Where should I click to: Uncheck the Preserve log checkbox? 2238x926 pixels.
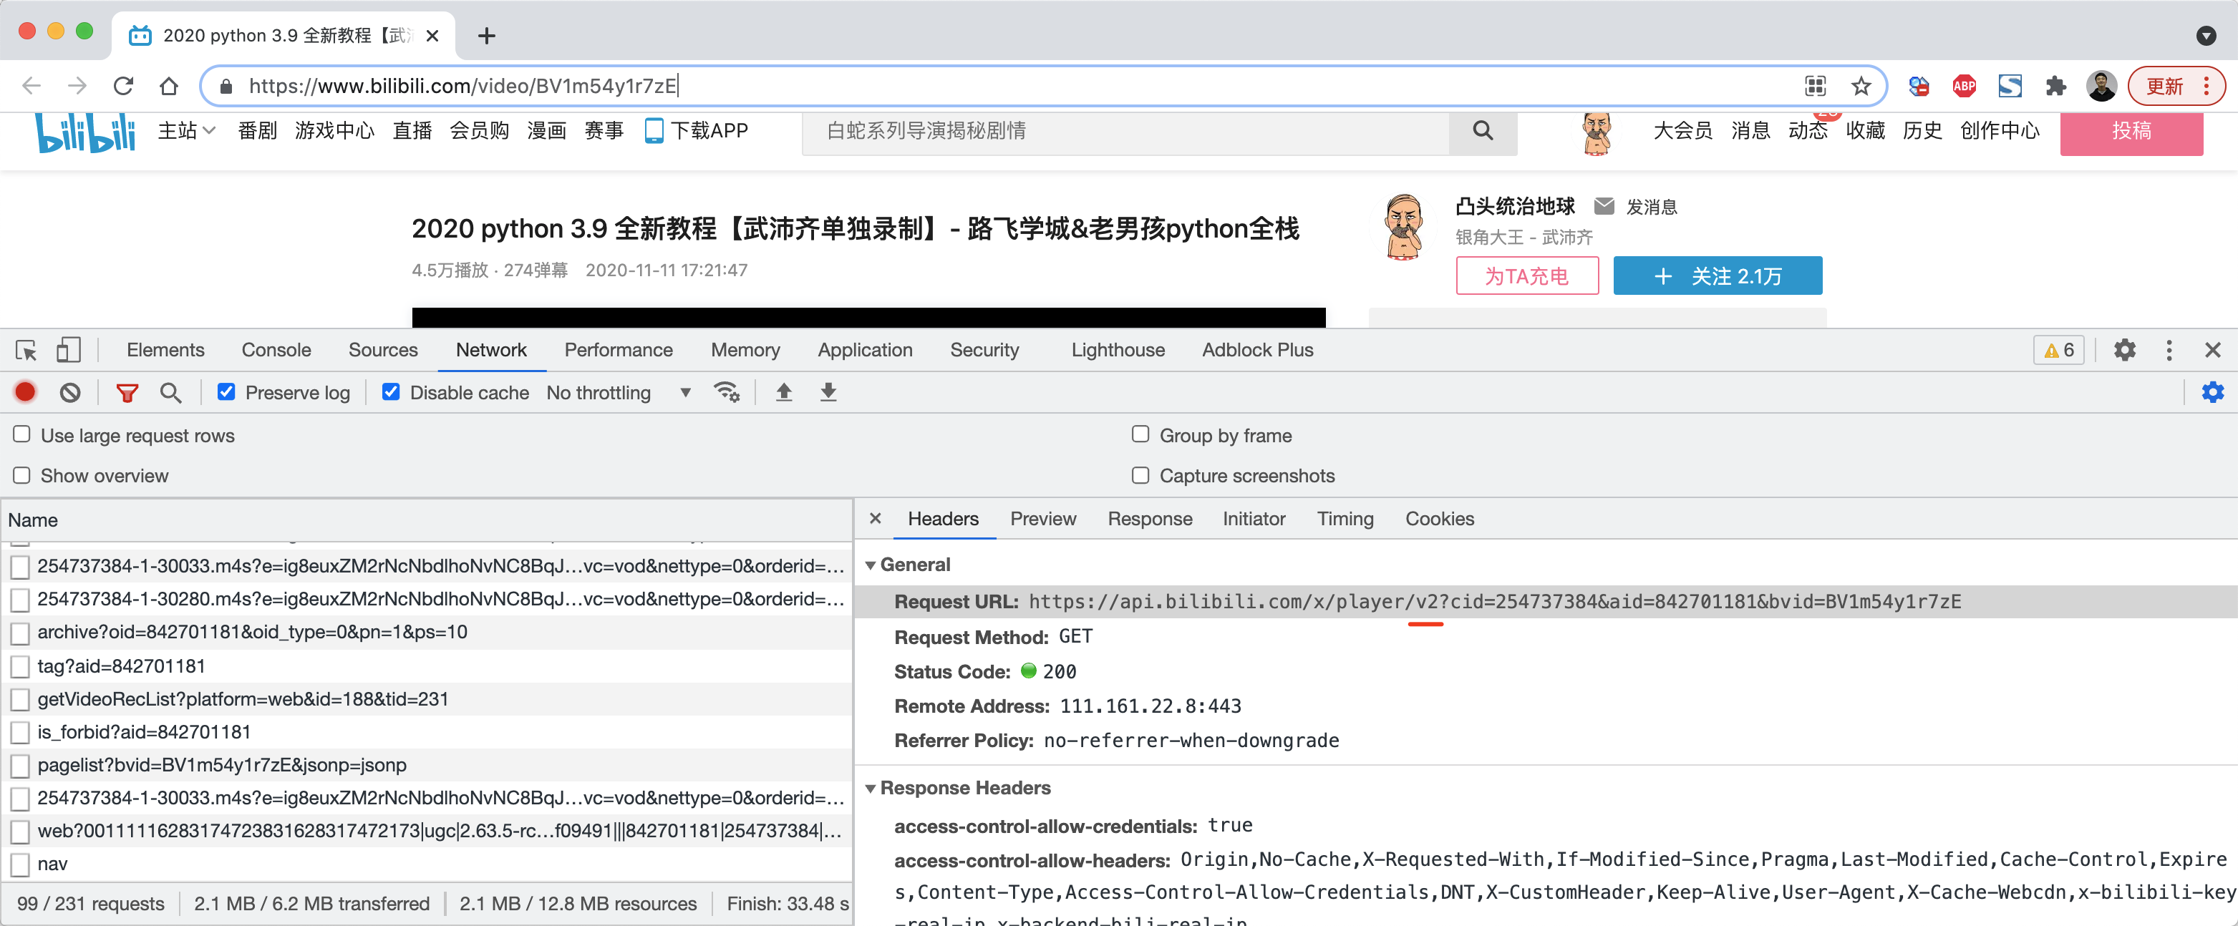point(226,393)
